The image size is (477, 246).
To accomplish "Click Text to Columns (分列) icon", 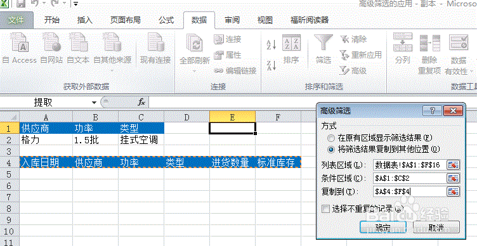I will pos(402,42).
